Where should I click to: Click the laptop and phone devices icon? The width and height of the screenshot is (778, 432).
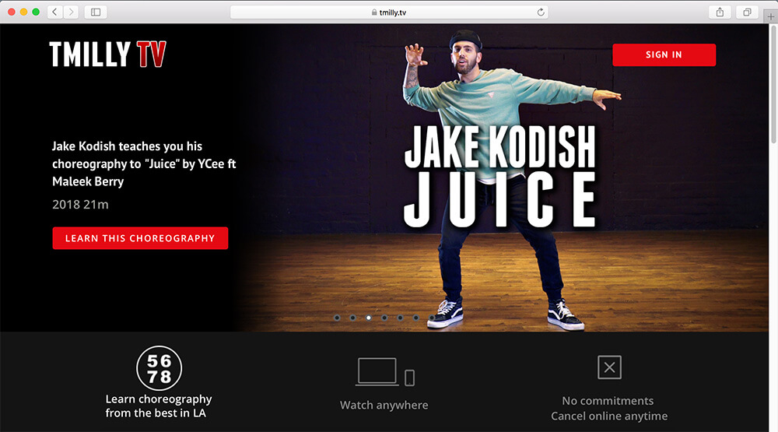(385, 372)
